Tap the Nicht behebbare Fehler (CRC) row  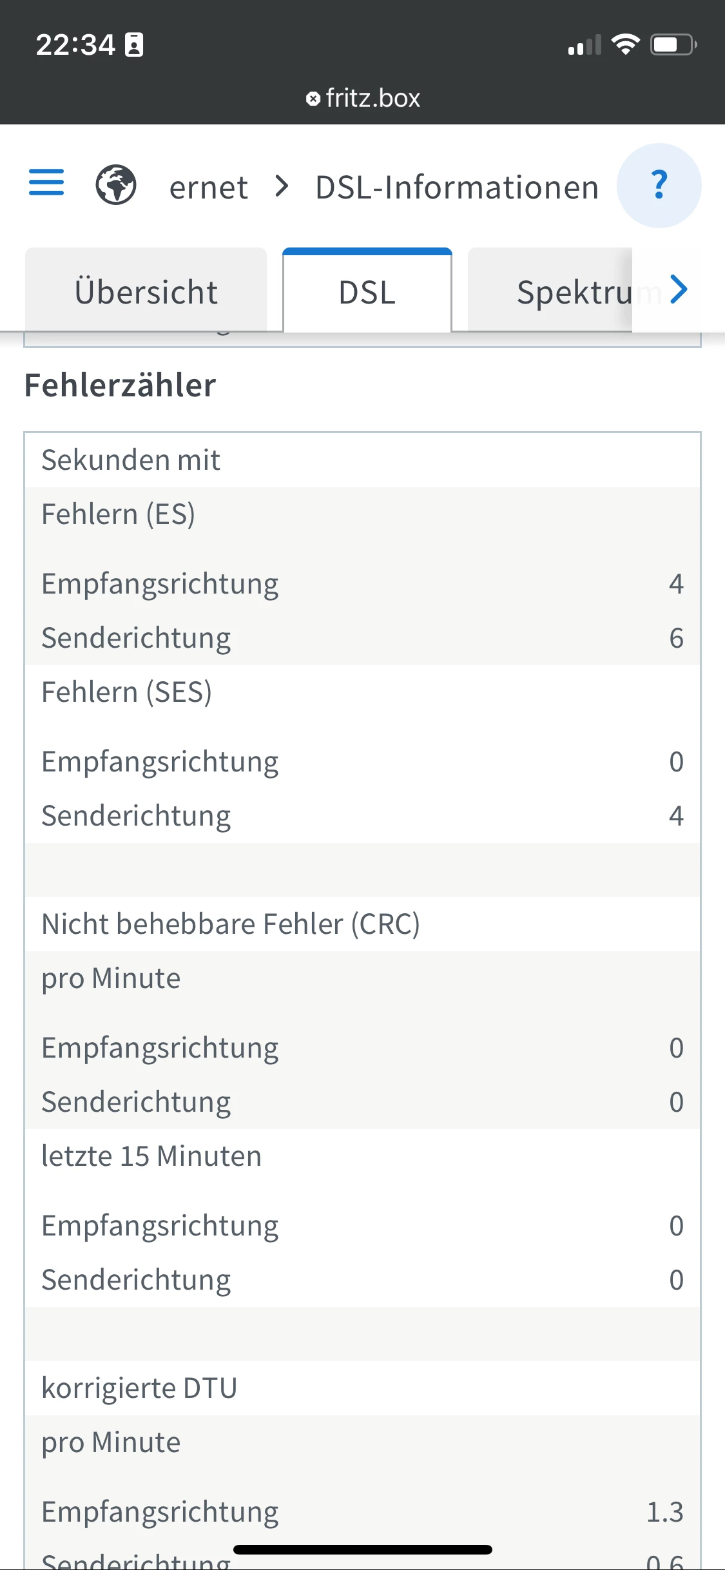[x=231, y=924]
